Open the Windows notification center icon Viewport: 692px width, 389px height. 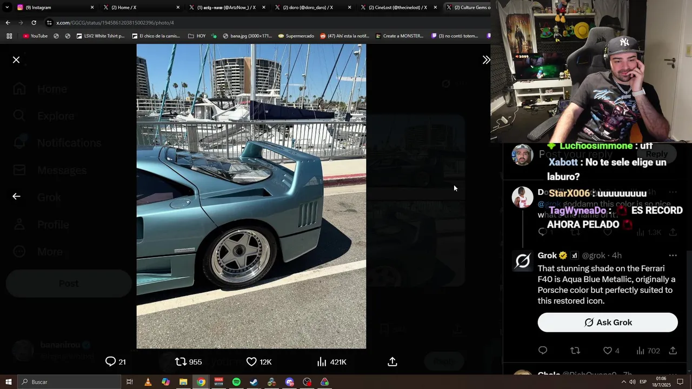click(681, 382)
